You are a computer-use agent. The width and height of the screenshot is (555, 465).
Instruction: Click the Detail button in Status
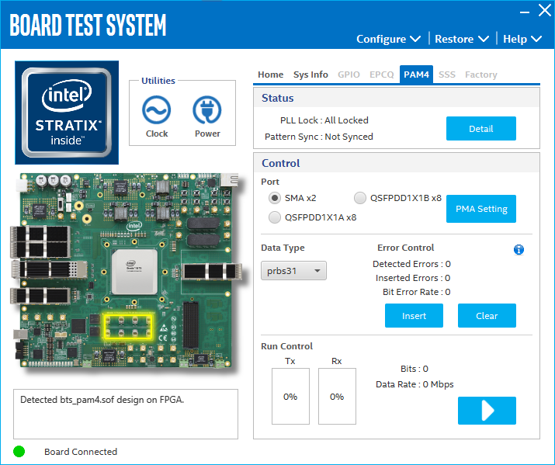[480, 129]
